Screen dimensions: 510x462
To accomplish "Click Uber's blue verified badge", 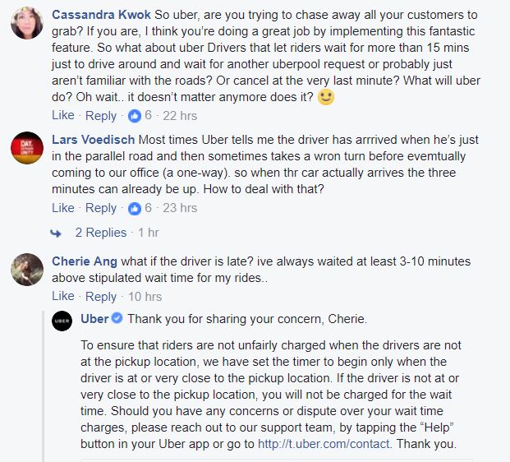I will (x=117, y=318).
